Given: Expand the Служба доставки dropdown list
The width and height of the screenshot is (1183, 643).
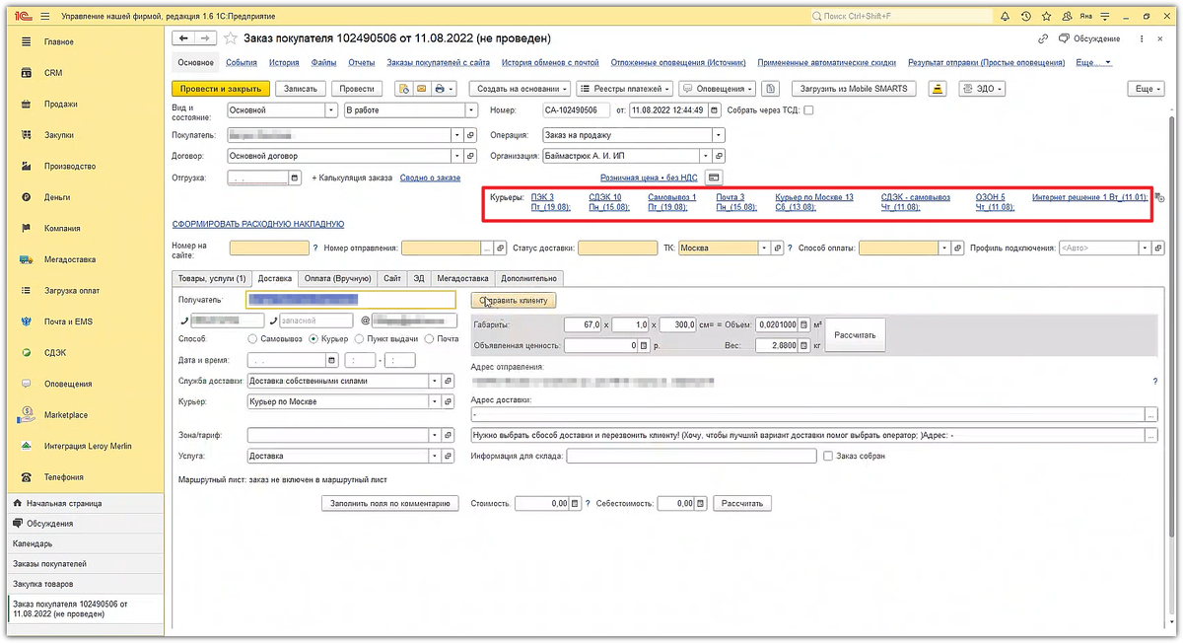Looking at the screenshot, I should (434, 381).
